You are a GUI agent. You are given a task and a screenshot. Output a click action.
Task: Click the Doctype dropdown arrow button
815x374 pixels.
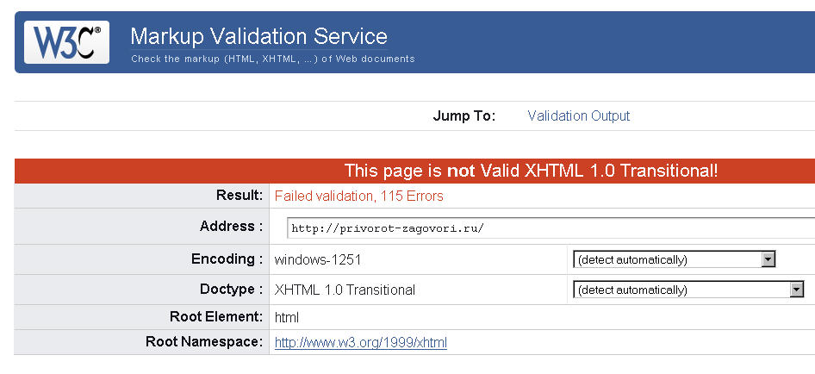point(796,290)
